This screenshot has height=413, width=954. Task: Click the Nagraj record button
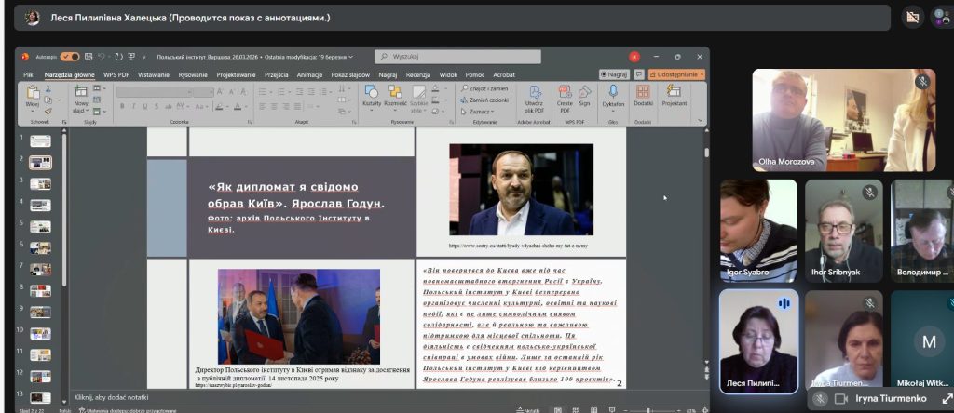pyautogui.click(x=615, y=74)
